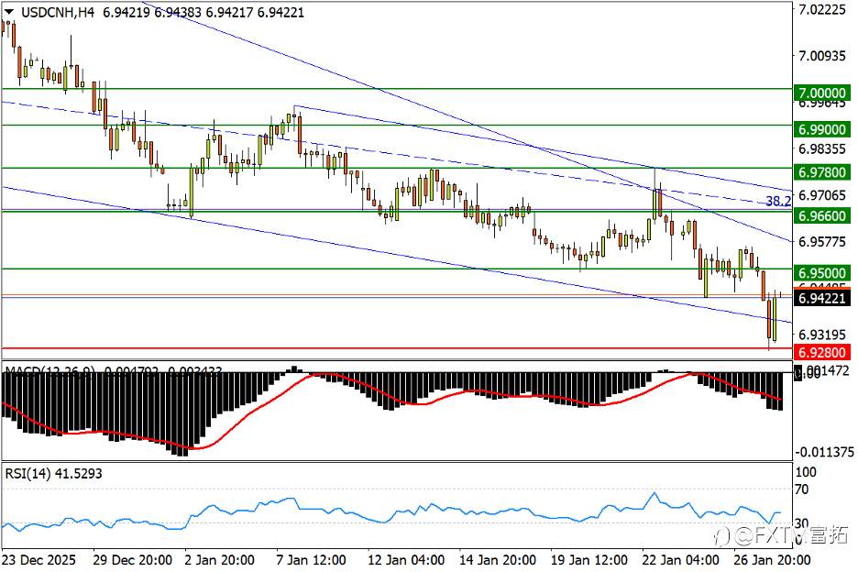This screenshot has width=858, height=572.
Task: Click the 19 Jan 12:00 time label
Action: click(x=588, y=560)
